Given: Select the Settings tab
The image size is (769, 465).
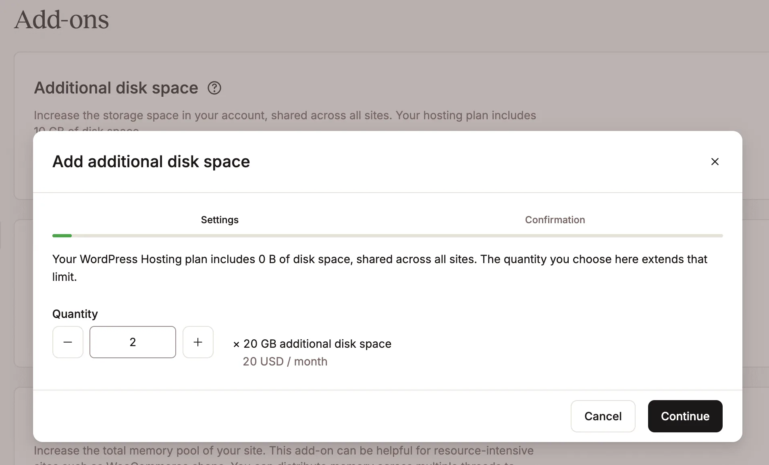Looking at the screenshot, I should click(x=220, y=220).
